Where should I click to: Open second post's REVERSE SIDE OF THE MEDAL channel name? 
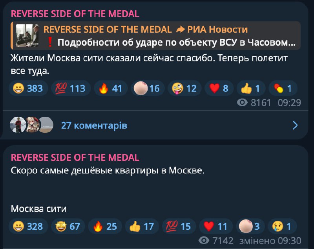(75, 158)
